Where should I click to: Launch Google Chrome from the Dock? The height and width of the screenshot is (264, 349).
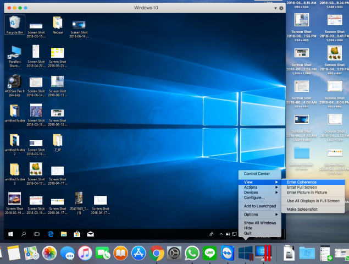(x=157, y=253)
